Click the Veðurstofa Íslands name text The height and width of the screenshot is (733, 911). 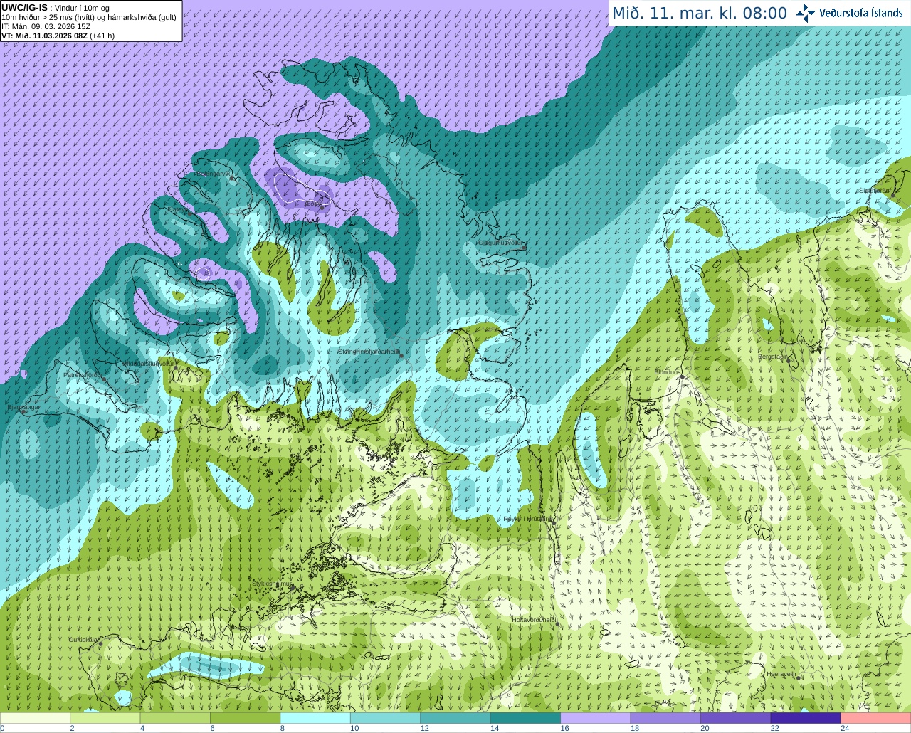pyautogui.click(x=860, y=13)
